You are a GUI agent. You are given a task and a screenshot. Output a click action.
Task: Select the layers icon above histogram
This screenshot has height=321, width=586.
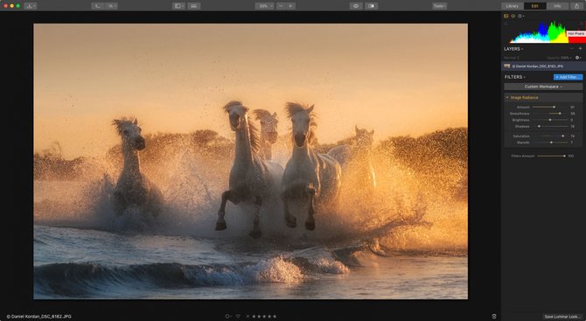[x=513, y=16]
